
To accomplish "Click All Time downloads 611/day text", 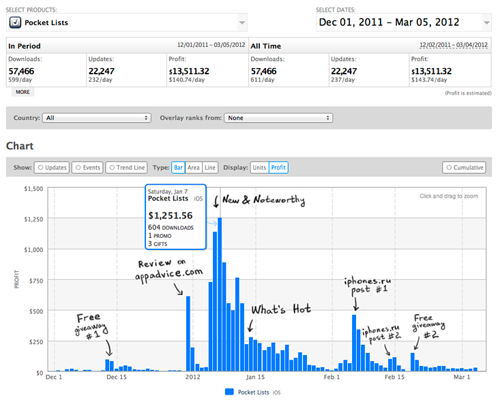I will tap(263, 80).
